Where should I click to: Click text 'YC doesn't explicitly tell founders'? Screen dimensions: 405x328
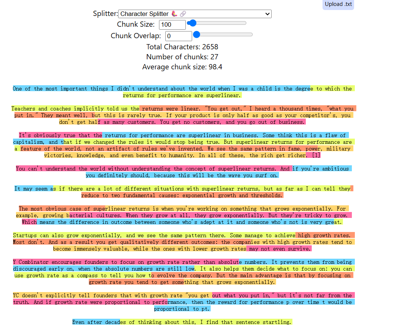(x=65, y=295)
